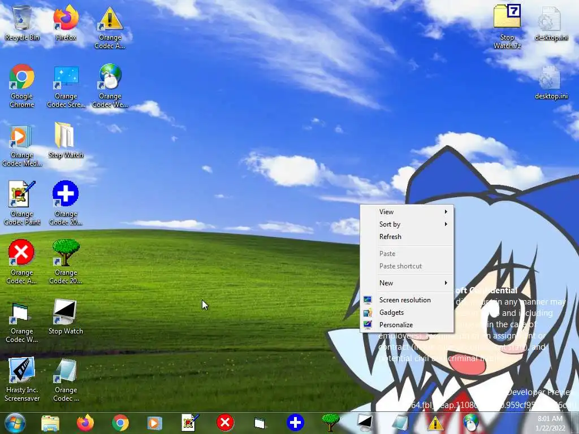Screen dimensions: 579x434
Task: Select the Orange Codec Med... desktop shortcut
Action: [x=22, y=145]
